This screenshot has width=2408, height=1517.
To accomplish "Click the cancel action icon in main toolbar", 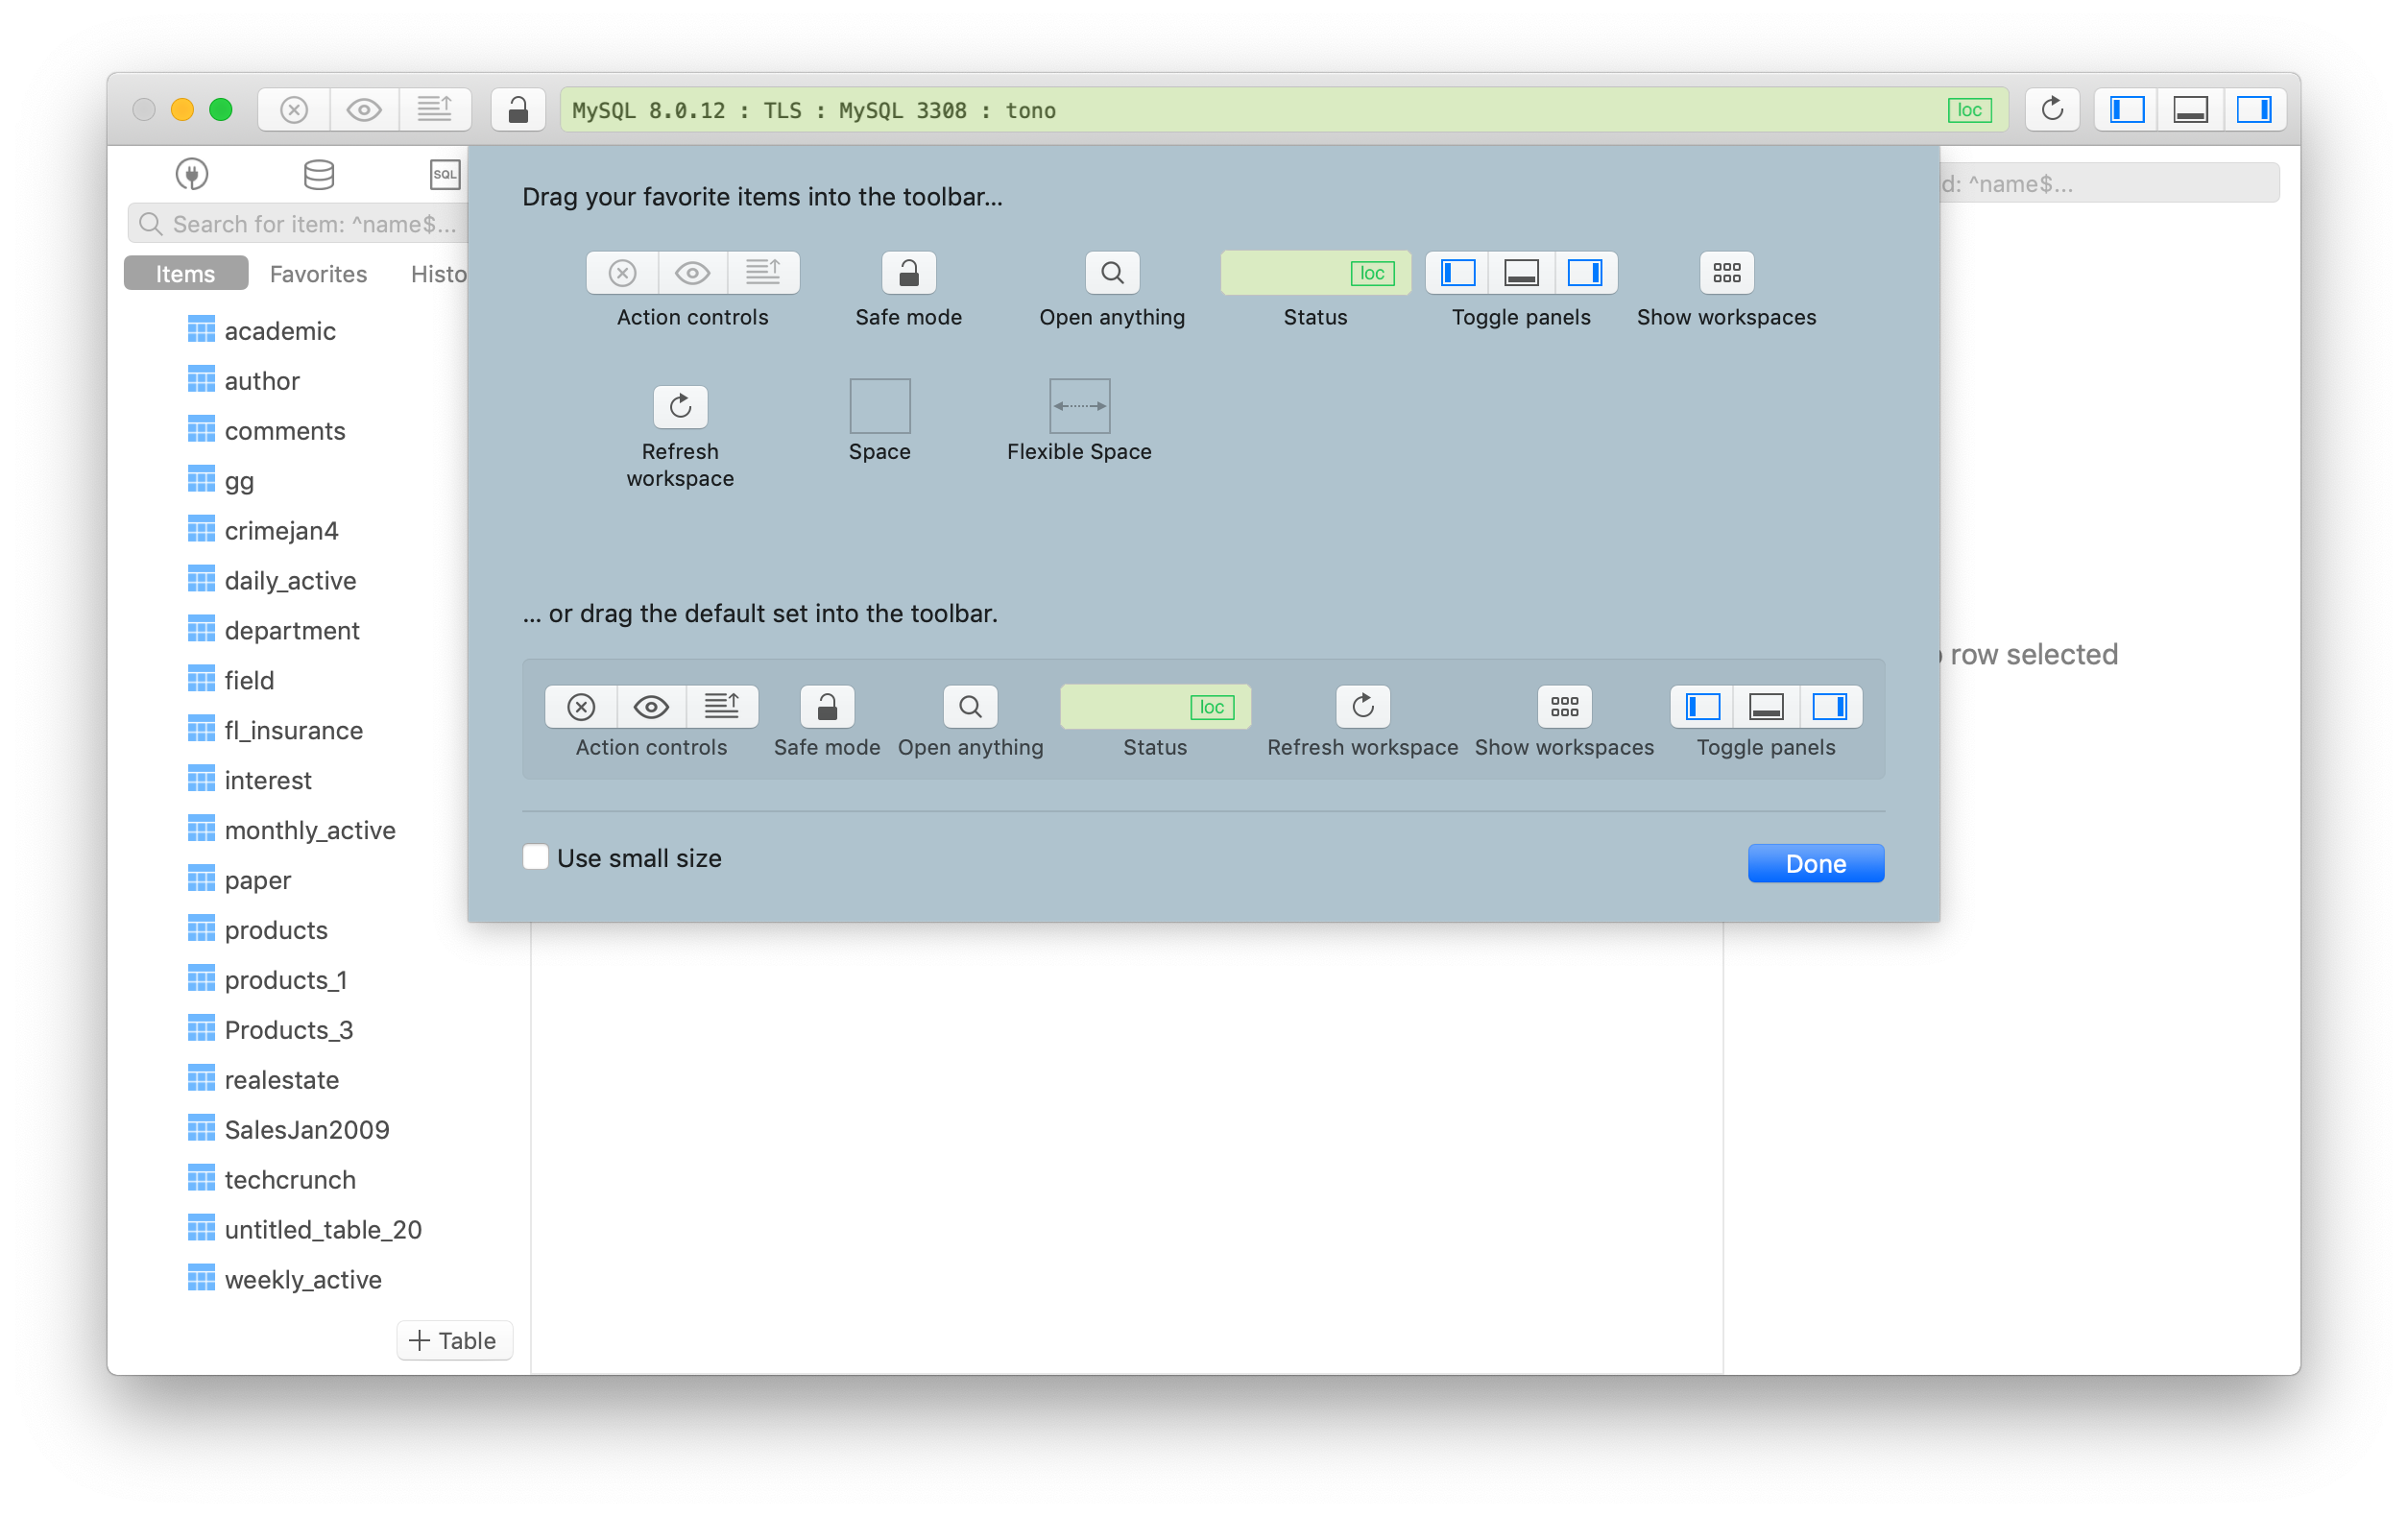I will click(294, 110).
